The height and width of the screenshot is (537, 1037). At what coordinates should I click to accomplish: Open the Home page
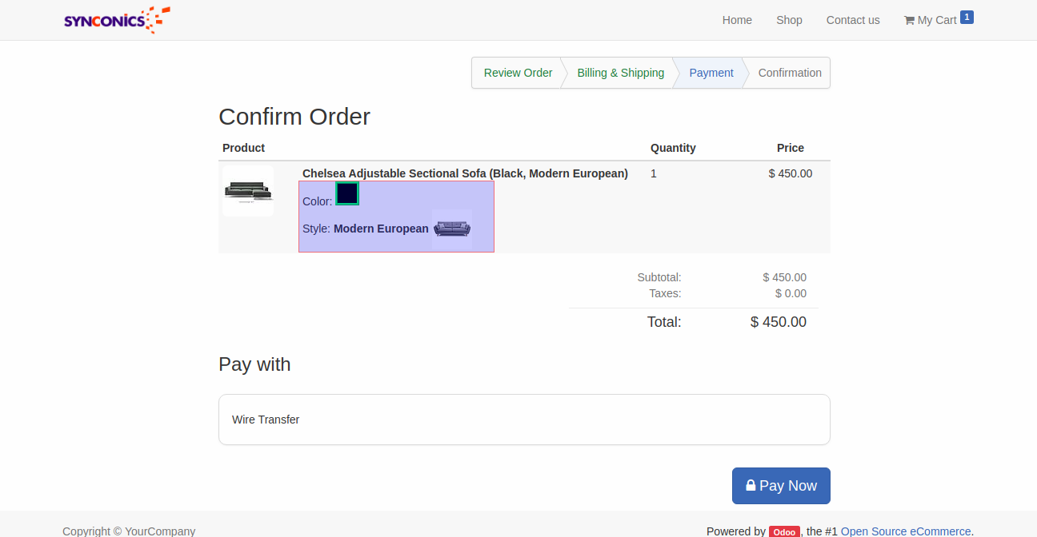click(737, 20)
